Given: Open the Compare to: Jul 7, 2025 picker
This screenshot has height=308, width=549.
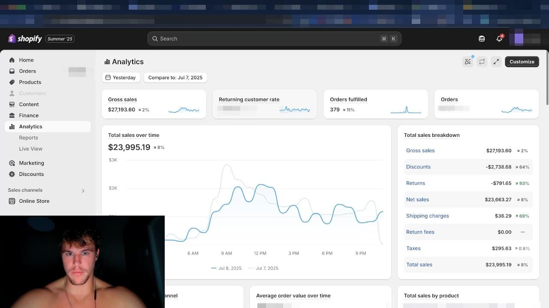Looking at the screenshot, I should [x=175, y=77].
